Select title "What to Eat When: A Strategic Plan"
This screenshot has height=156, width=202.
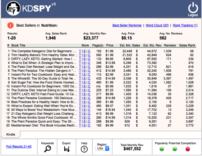44,63
